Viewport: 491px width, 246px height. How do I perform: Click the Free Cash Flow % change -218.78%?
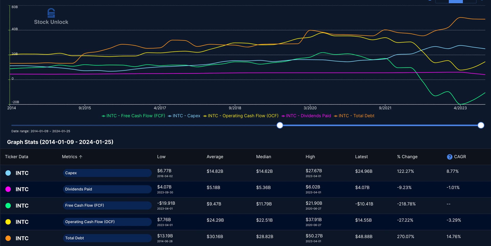pyautogui.click(x=406, y=204)
